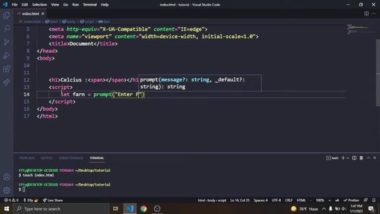Open the Run menu

pyautogui.click(x=75, y=5)
